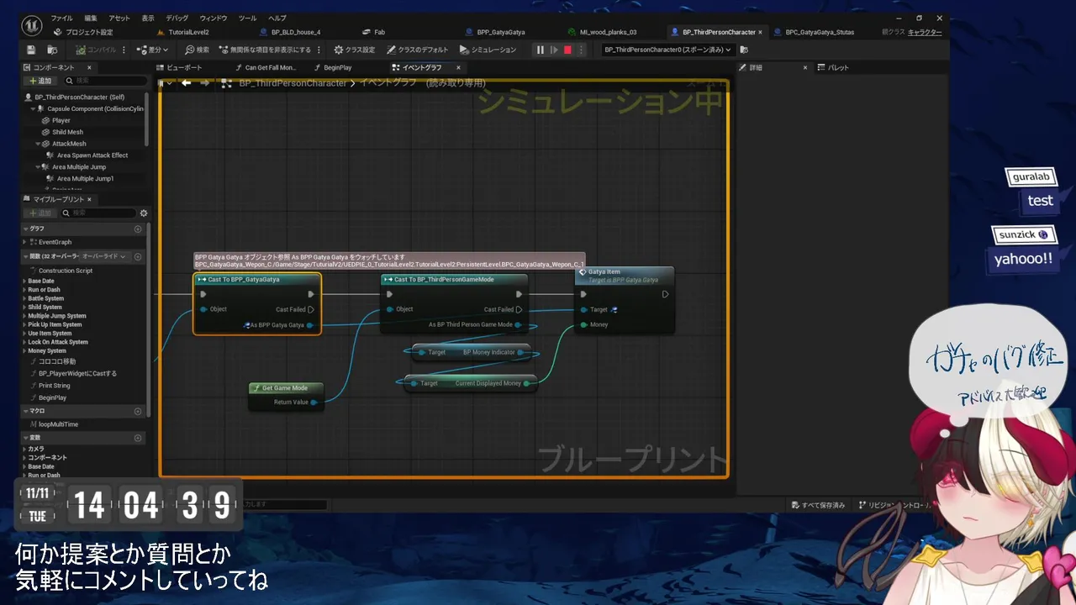Viewport: 1076px width, 605px height.
Task: Select the Shild Mesh component
Action: (x=67, y=132)
